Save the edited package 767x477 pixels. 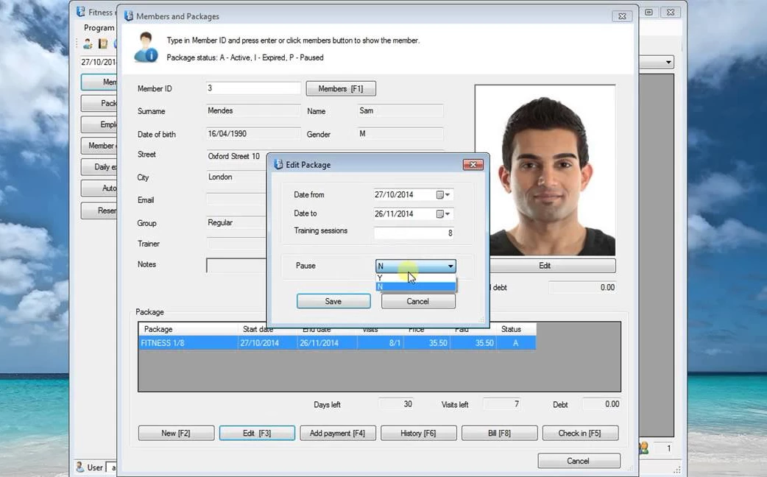(333, 301)
